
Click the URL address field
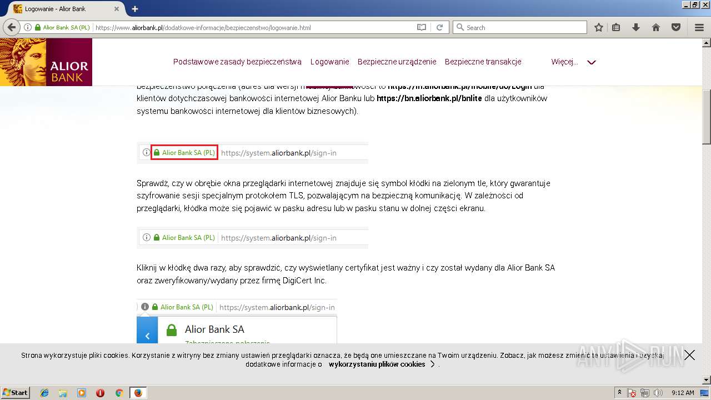click(x=253, y=27)
